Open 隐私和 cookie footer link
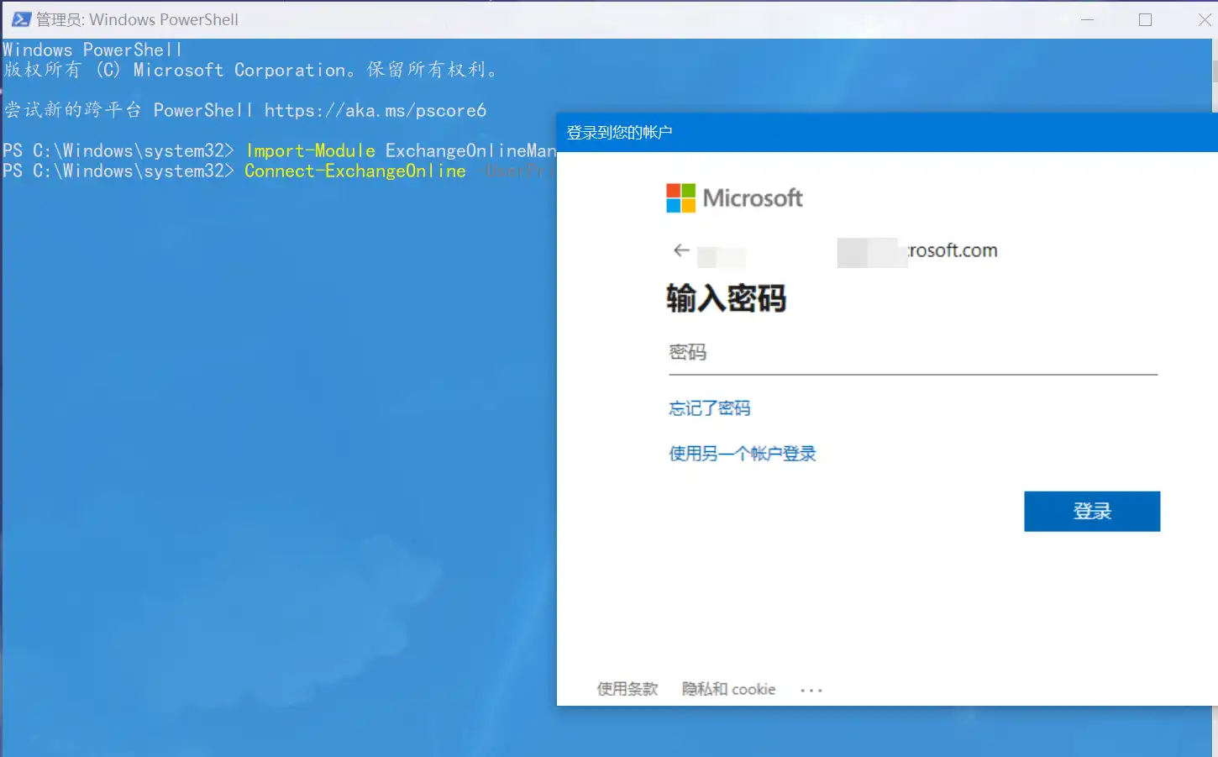This screenshot has width=1218, height=757. coord(728,689)
